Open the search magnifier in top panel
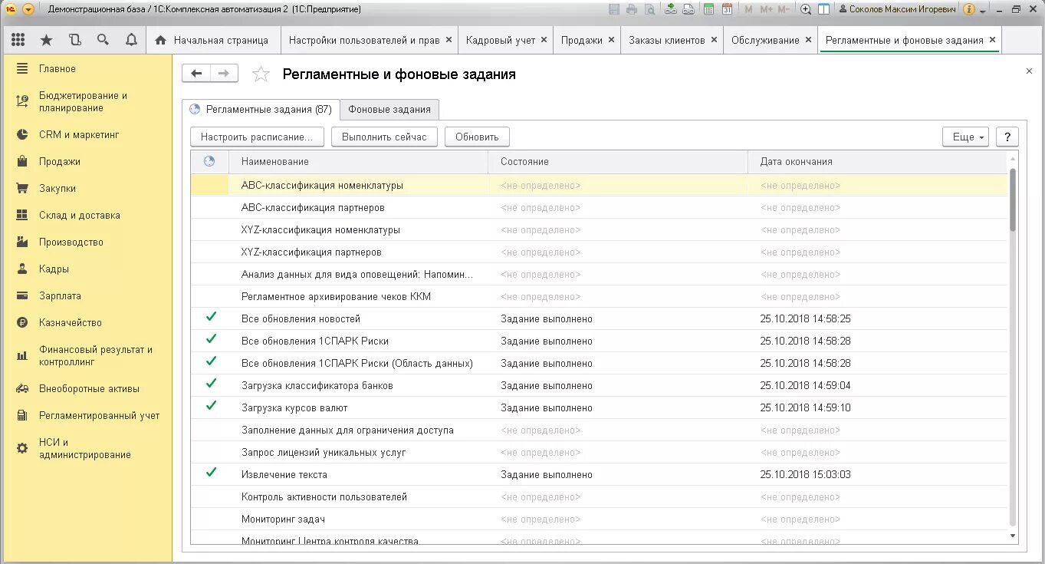Image resolution: width=1045 pixels, height=564 pixels. (103, 40)
